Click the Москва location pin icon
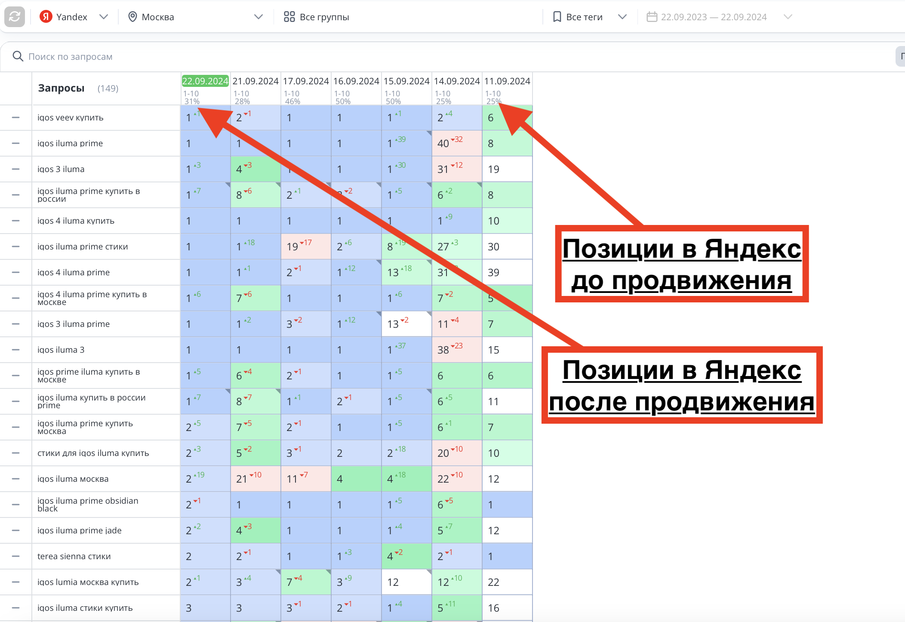Screen dimensions: 905x622 tap(132, 17)
